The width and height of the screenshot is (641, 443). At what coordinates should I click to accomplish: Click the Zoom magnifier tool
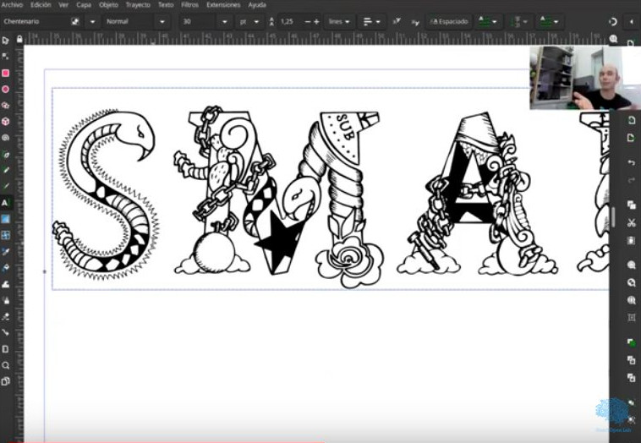pos(6,365)
